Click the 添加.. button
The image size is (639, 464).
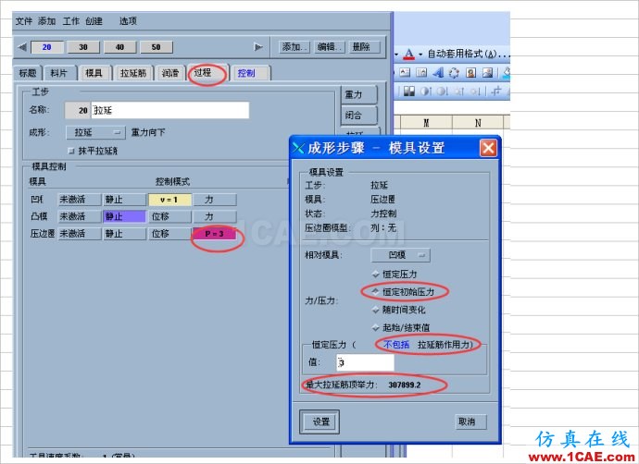(294, 47)
